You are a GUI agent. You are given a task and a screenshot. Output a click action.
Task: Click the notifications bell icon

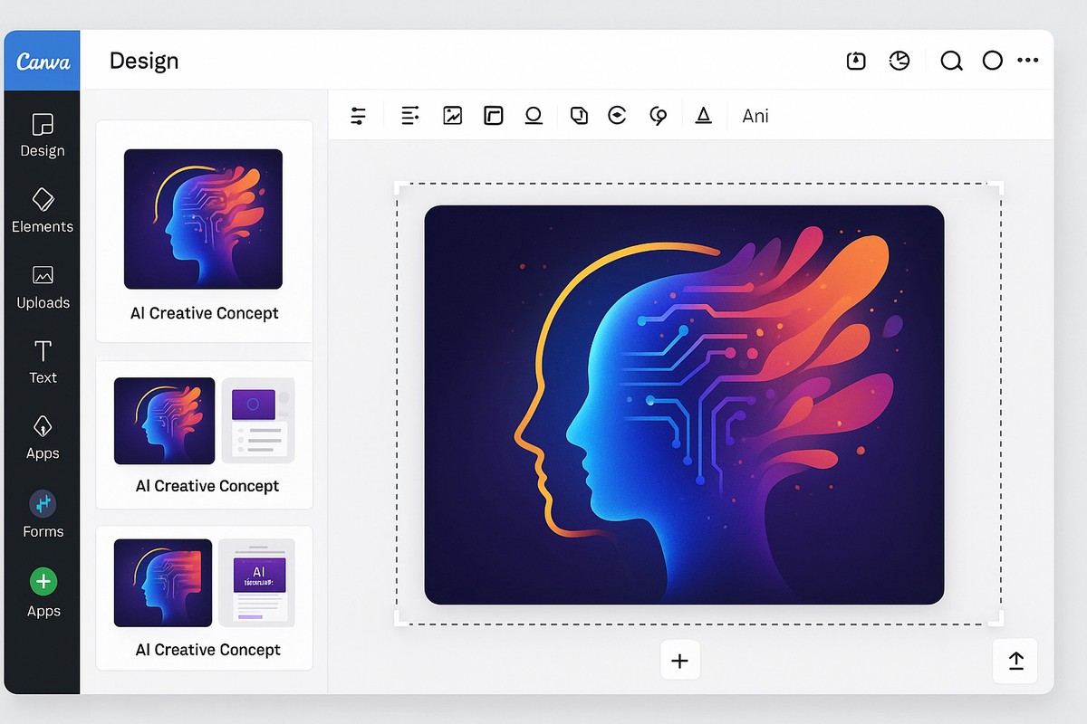click(855, 61)
